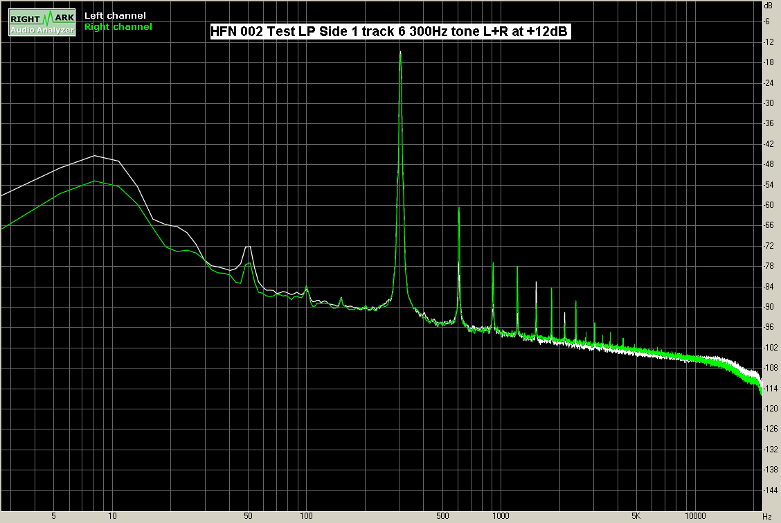Screen dimensions: 781x523
Task: Click the 'Hz' axis unit label
Action: (766, 517)
